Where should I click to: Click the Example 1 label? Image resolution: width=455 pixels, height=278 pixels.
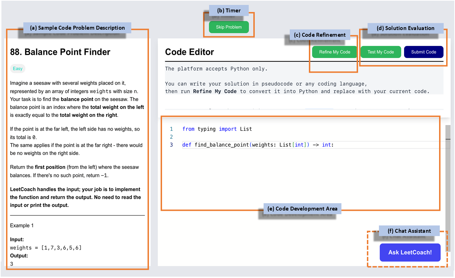22,225
